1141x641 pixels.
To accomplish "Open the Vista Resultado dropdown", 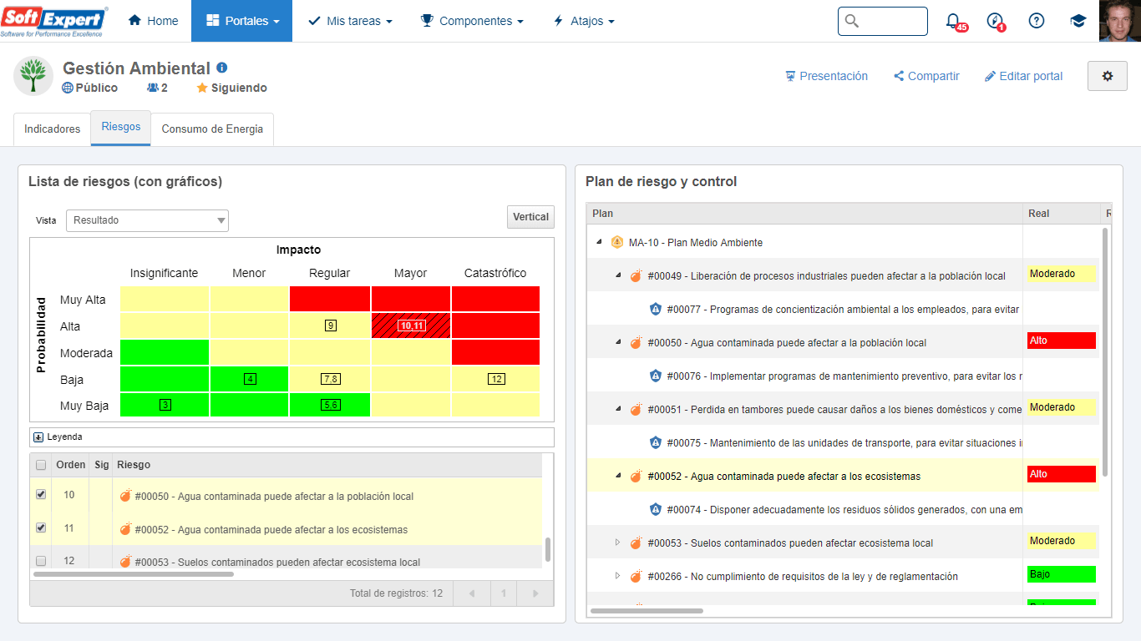I will pyautogui.click(x=147, y=220).
